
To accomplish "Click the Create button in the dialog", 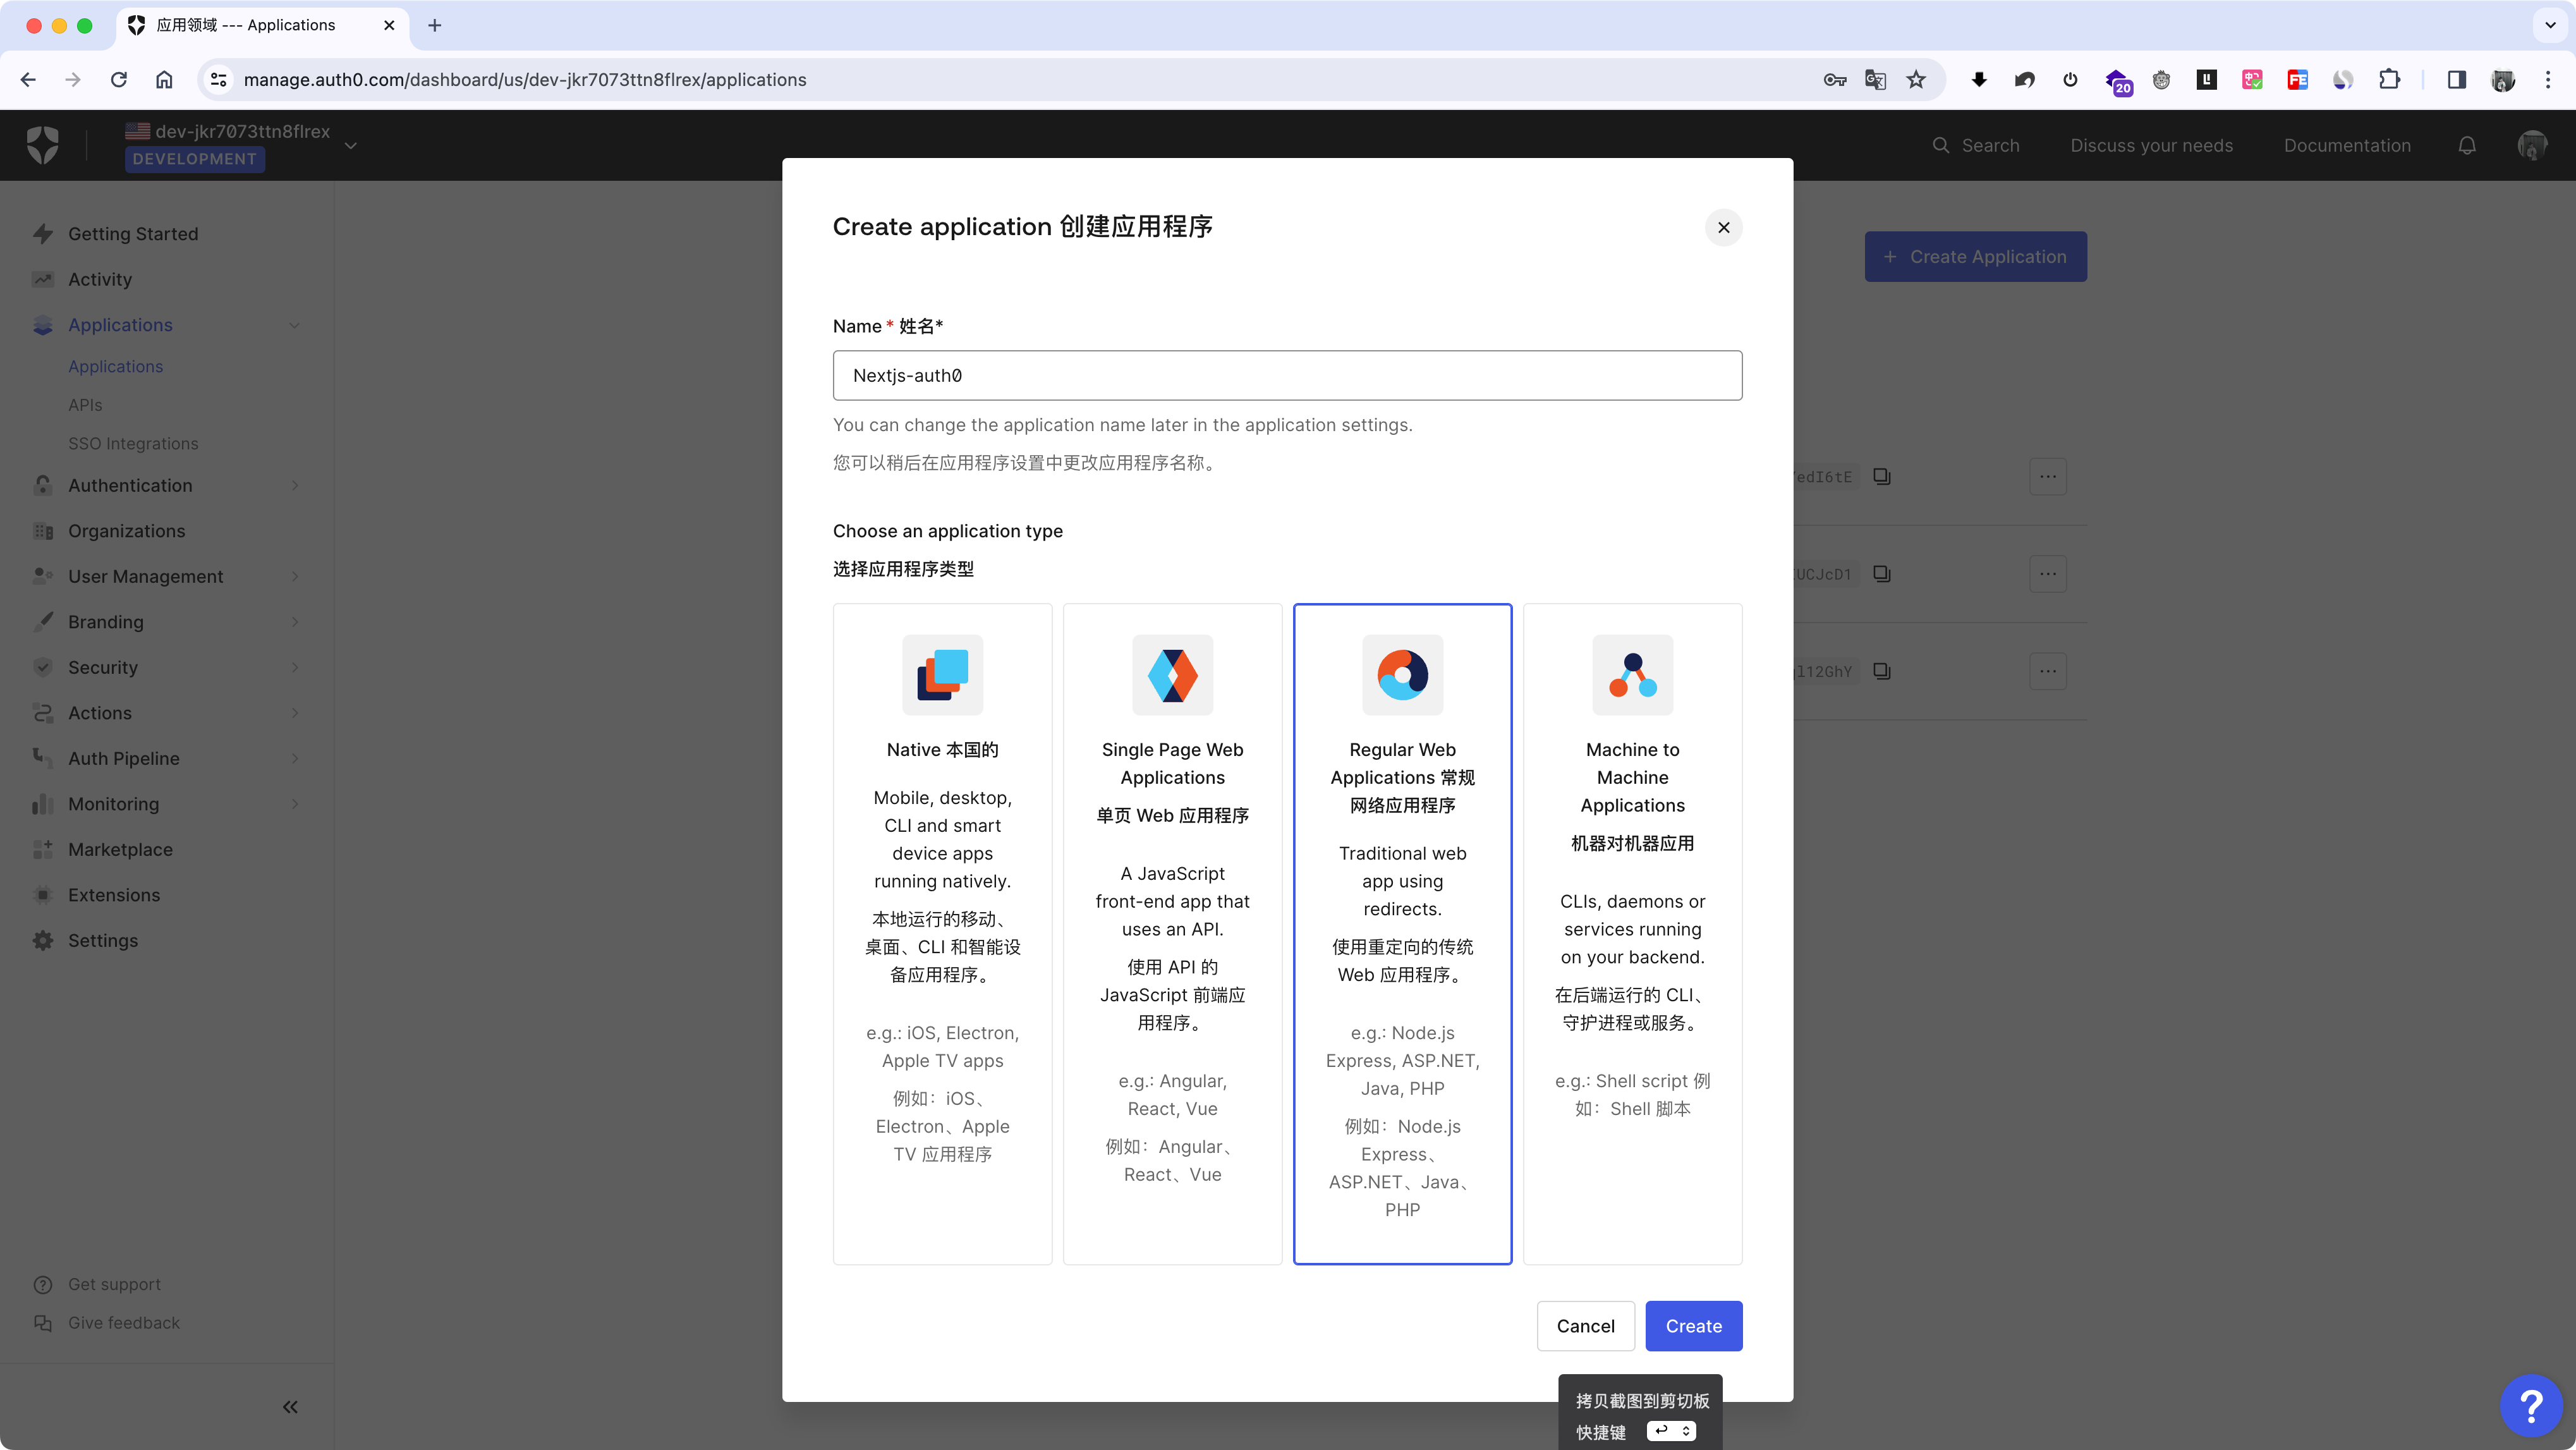I will (x=1693, y=1325).
